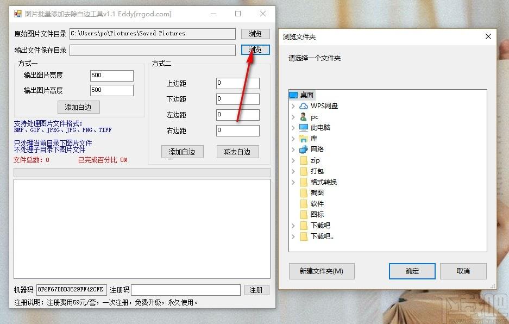509x324 pixels.
Task: Click the 注册 register button
Action: click(256, 290)
